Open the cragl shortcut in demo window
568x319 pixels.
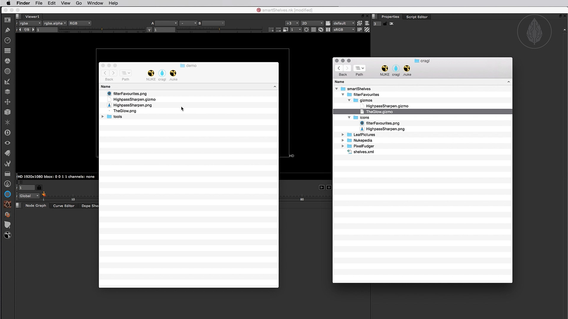point(162,73)
